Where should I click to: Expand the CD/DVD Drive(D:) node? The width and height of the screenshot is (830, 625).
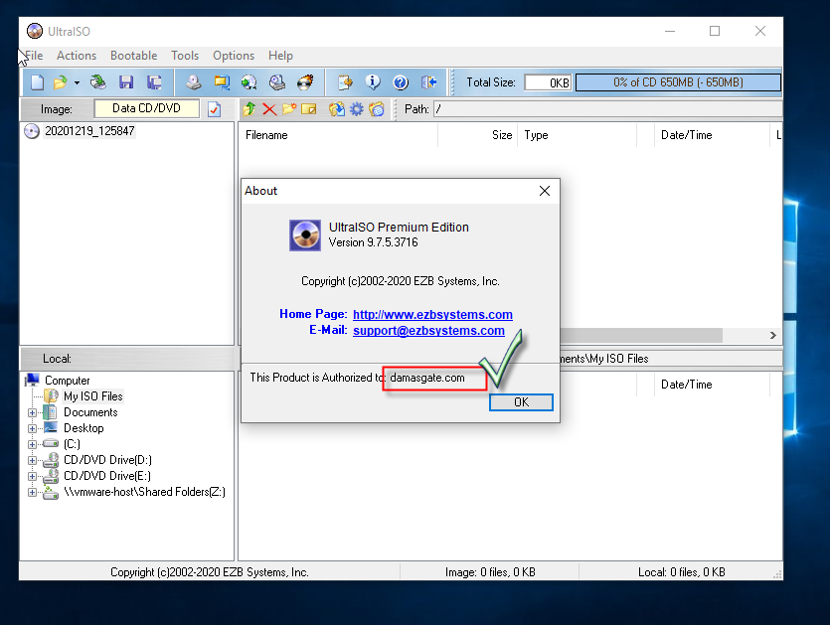pos(32,460)
